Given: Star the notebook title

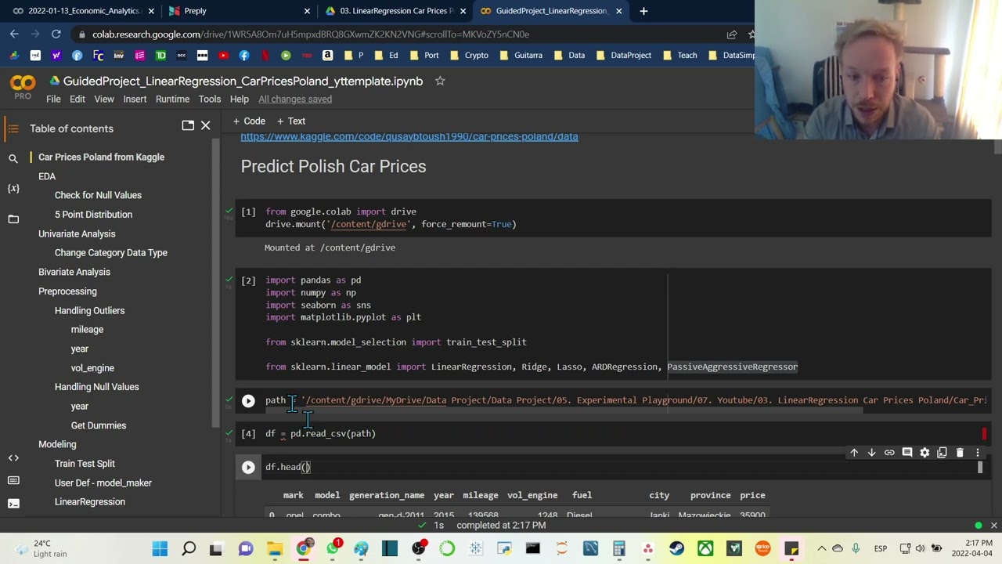Looking at the screenshot, I should coord(440,81).
